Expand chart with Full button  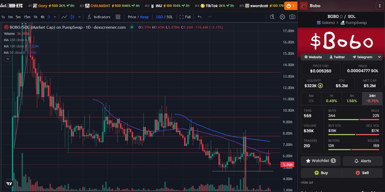185,17
